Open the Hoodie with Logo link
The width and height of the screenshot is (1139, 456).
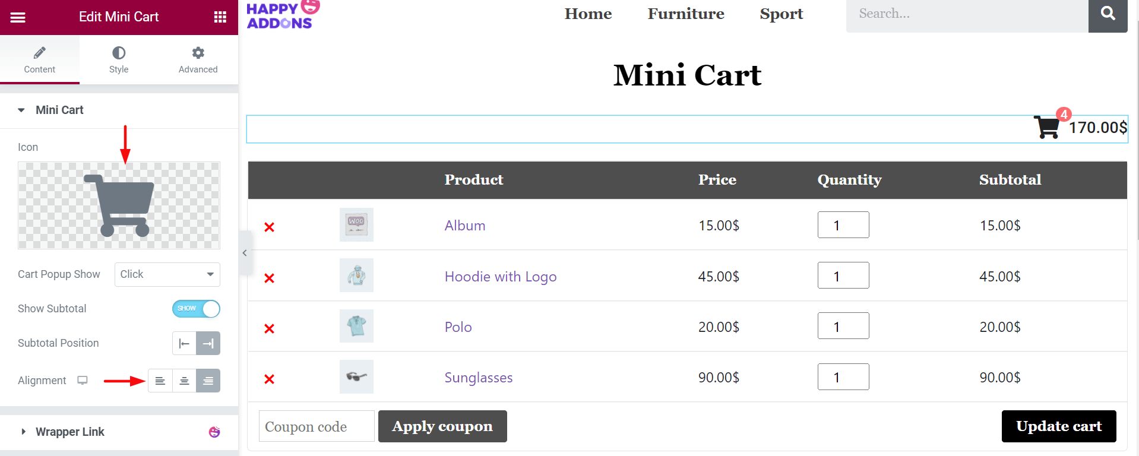click(501, 277)
